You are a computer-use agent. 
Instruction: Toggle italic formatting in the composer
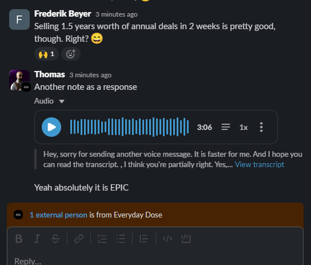[37, 239]
